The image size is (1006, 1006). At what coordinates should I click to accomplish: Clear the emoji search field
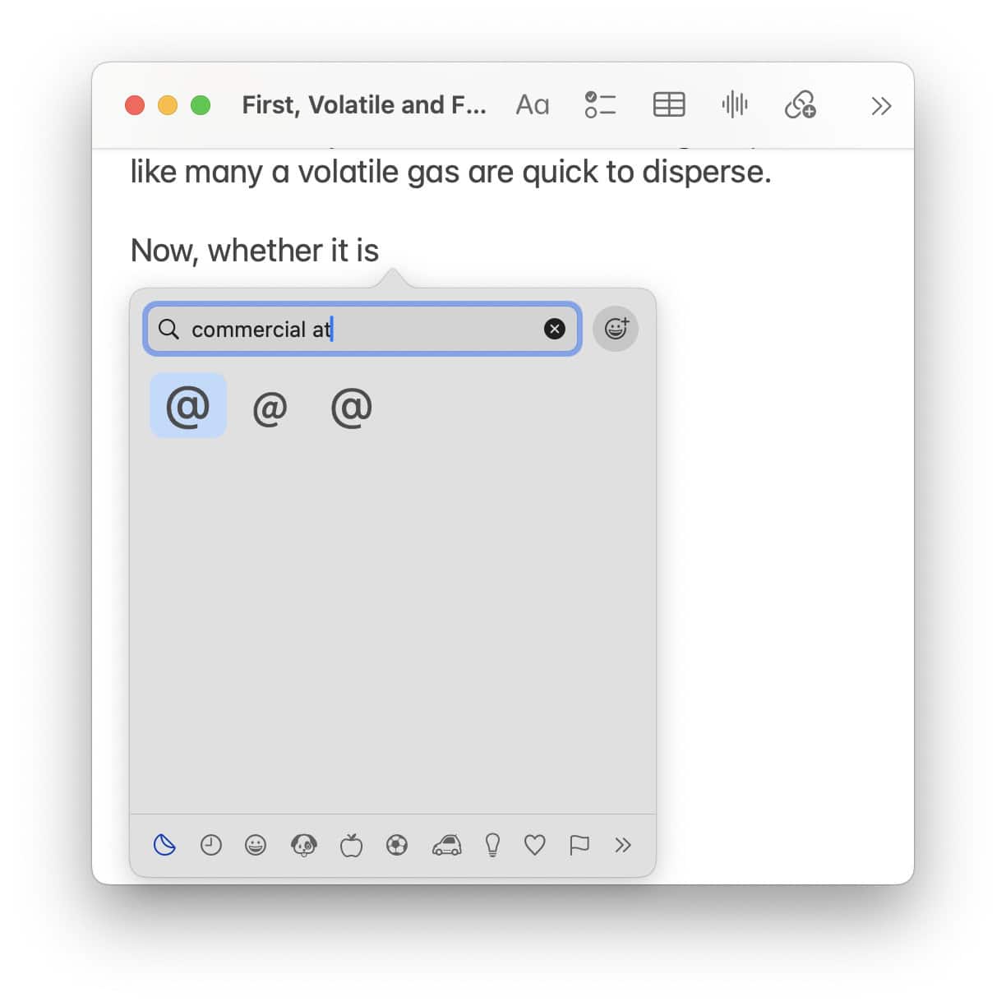[x=555, y=329]
